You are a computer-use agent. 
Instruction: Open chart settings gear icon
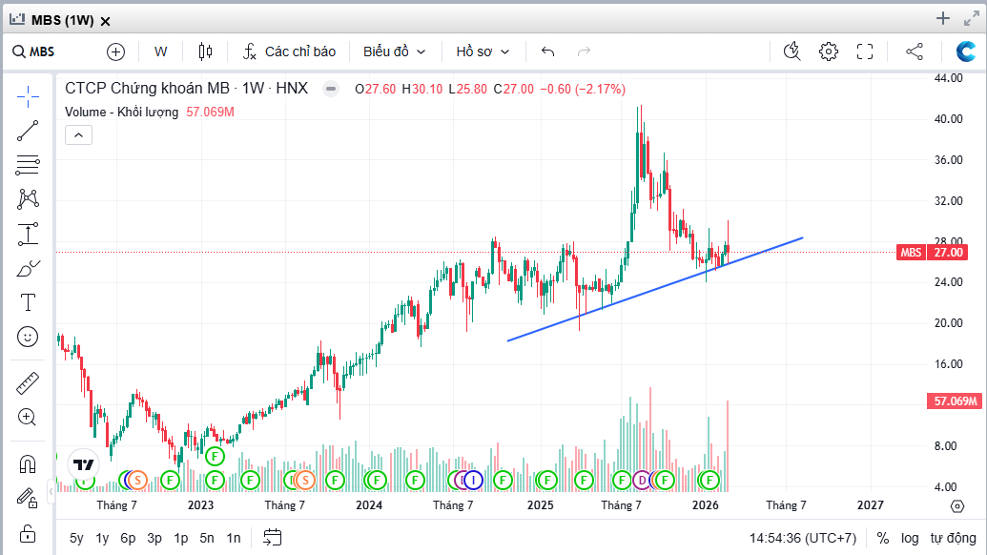coord(829,51)
